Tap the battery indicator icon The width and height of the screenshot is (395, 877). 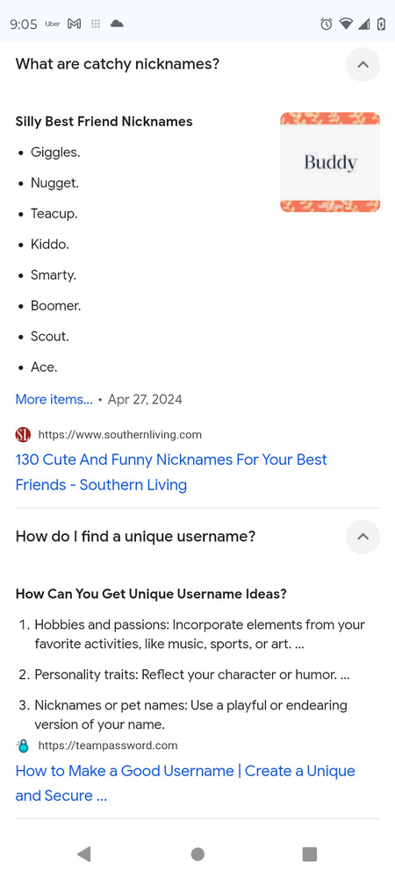[x=381, y=24]
